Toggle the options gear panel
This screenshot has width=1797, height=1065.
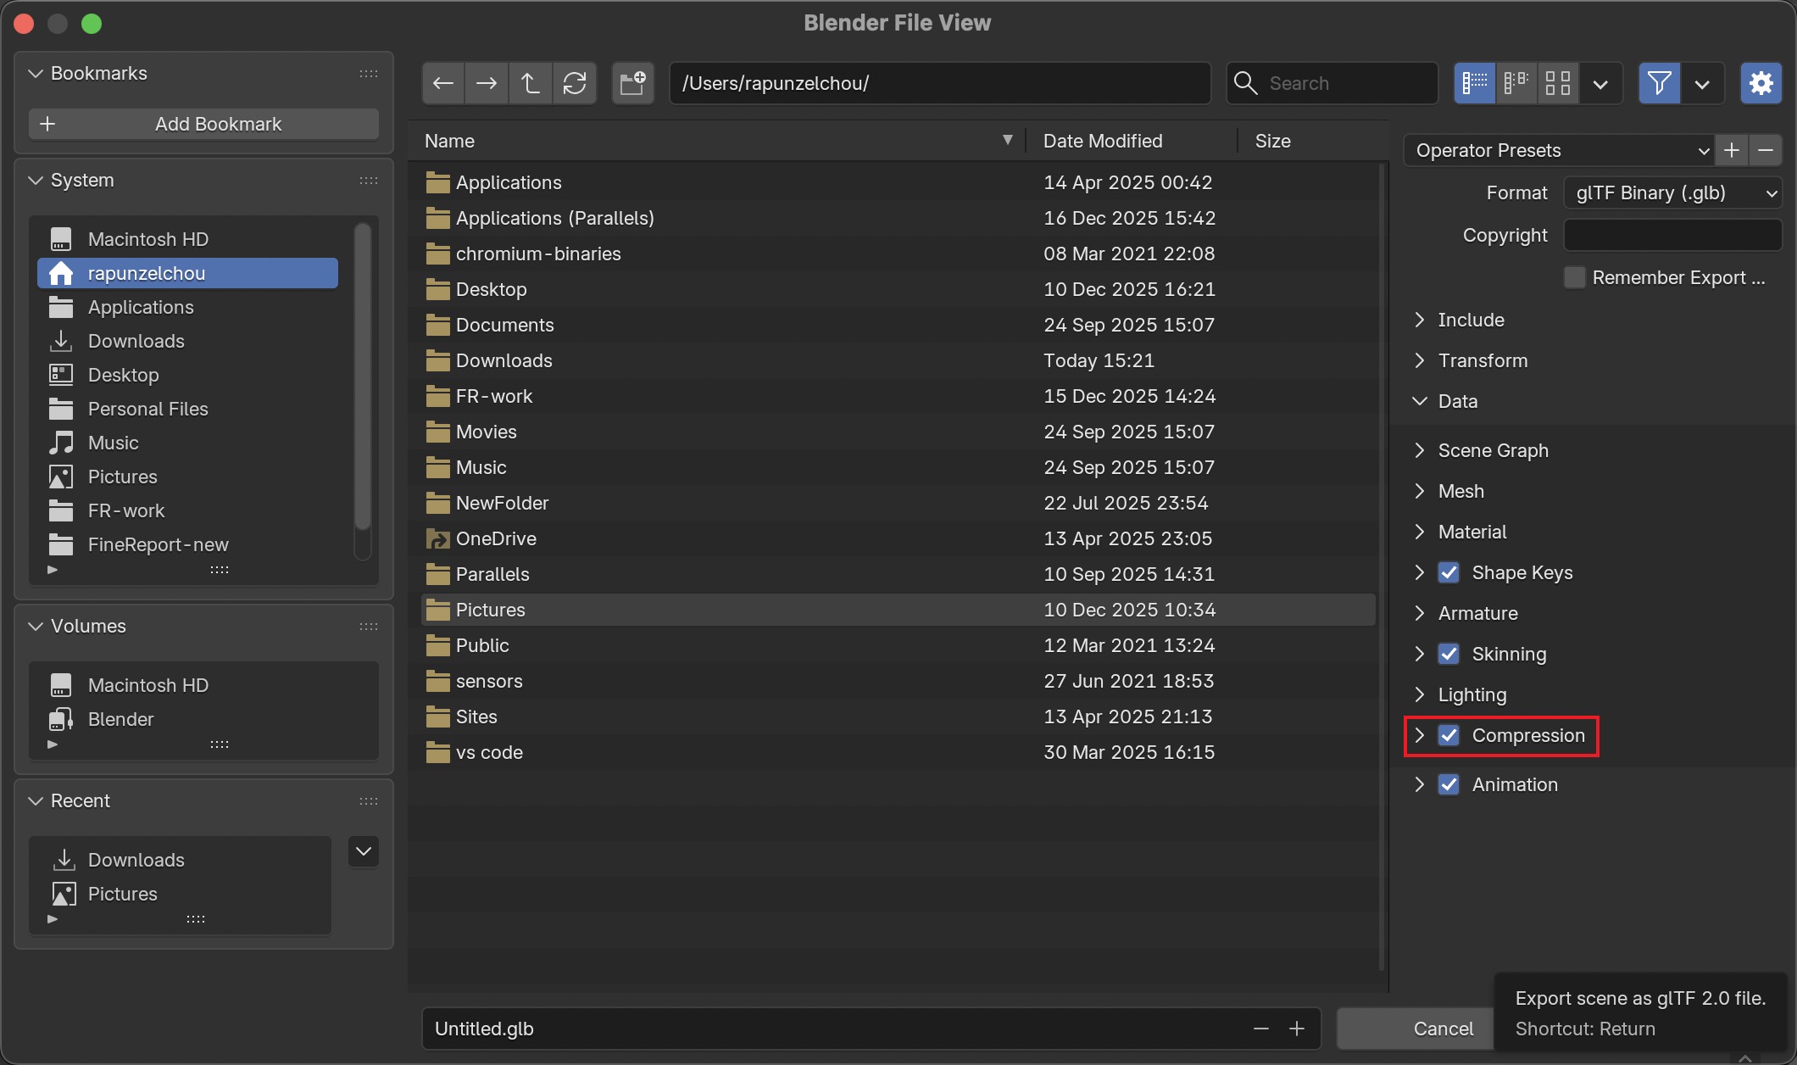(1761, 83)
